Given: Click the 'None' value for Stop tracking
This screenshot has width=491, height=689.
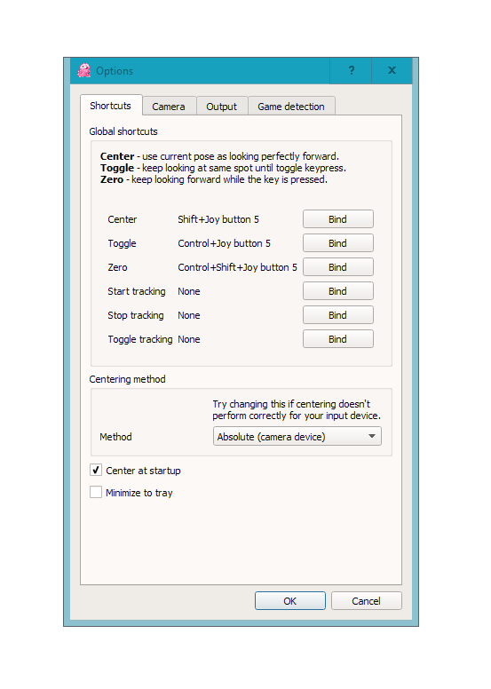Looking at the screenshot, I should (x=189, y=315).
